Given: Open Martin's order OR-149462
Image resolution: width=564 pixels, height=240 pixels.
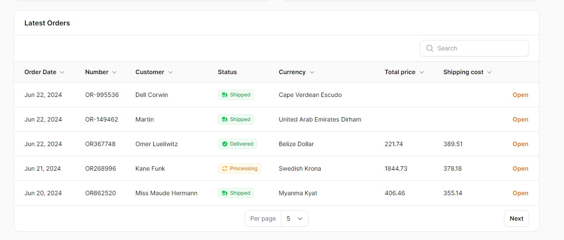Looking at the screenshot, I should tap(520, 119).
